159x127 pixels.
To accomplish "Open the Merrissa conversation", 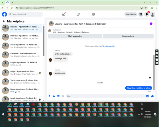I will [x=22, y=37].
